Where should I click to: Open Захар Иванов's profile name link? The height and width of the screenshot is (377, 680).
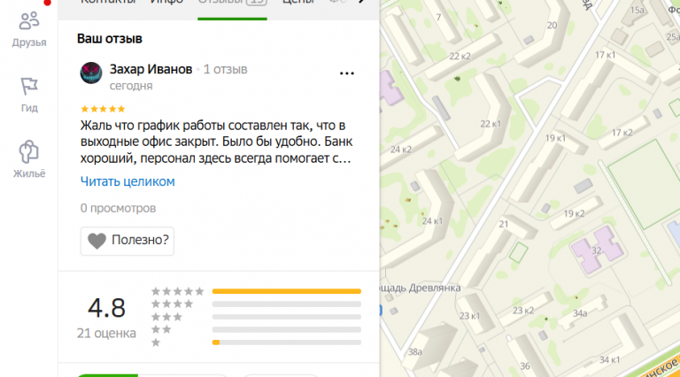151,69
